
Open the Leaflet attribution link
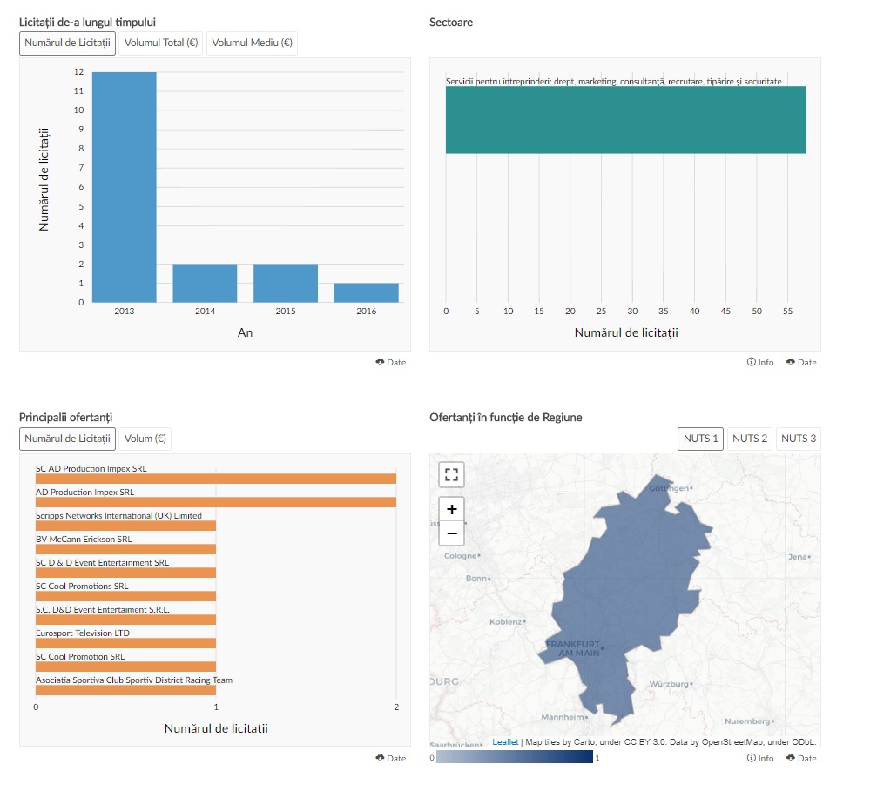505,742
